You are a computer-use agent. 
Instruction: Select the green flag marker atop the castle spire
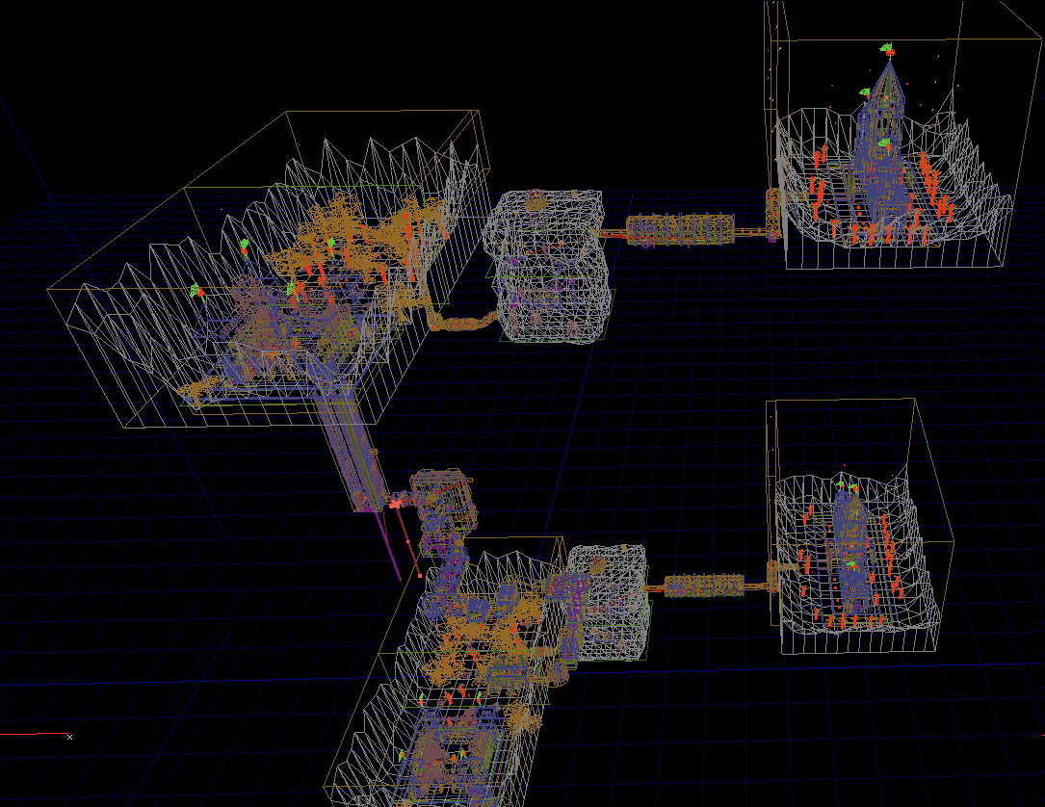click(886, 46)
